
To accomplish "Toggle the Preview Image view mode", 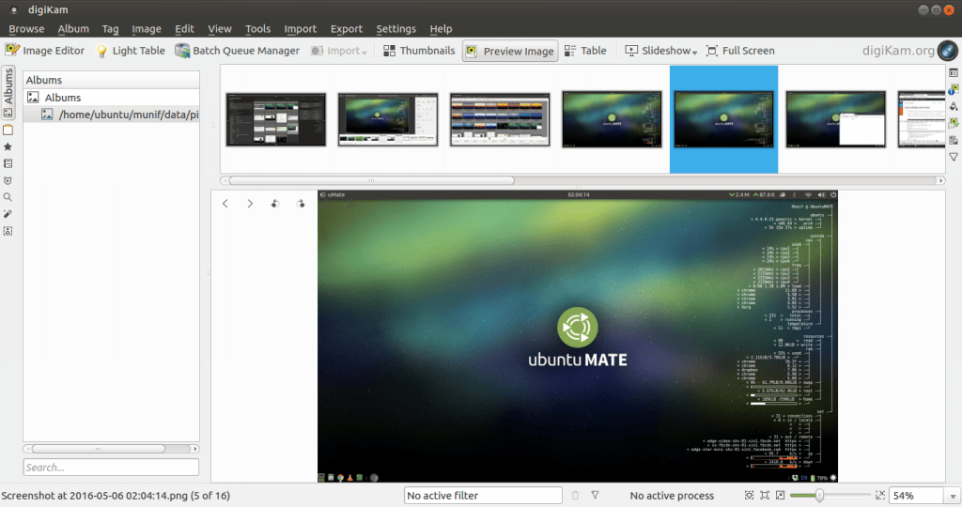I will (x=509, y=51).
